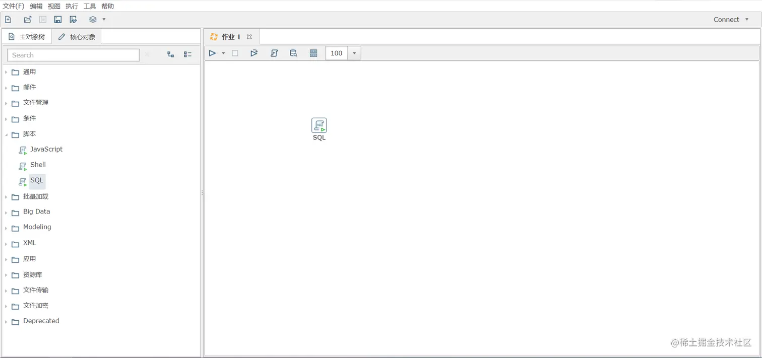Switch to the 核心对象 tab
Screen dimensions: 762x358
coord(77,37)
